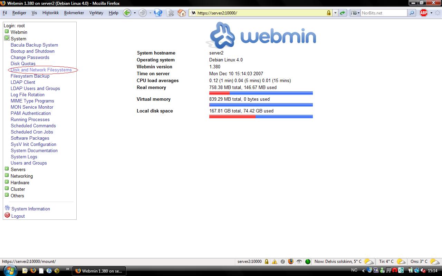Click the Webmin logo image
This screenshot has height=276, width=442.
tap(261, 35)
